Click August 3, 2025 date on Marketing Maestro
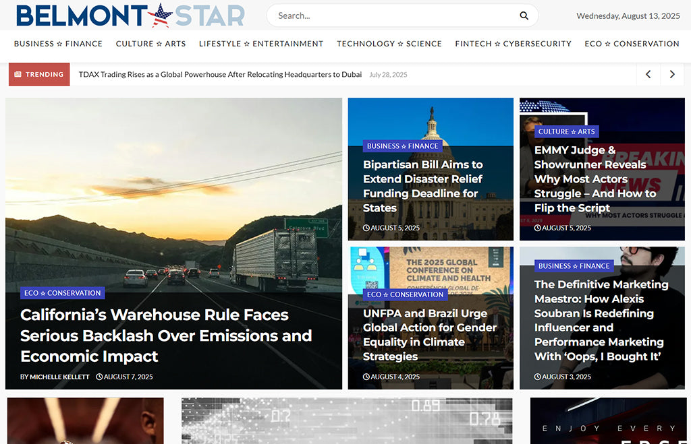Image resolution: width=691 pixels, height=444 pixels. point(563,377)
